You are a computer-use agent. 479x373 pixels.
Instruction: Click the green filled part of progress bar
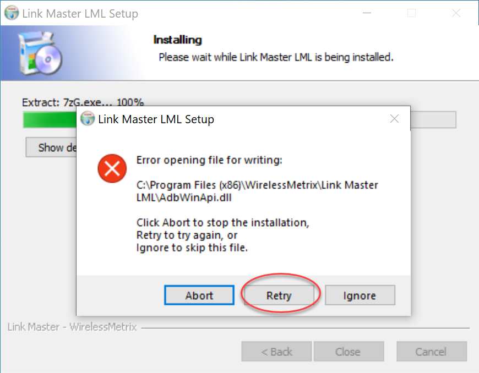tap(50, 119)
